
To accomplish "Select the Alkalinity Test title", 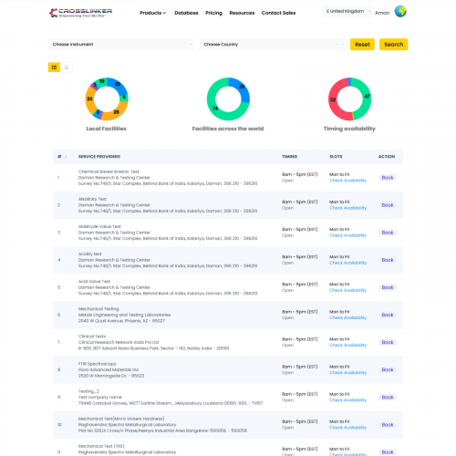I will coord(92,199).
